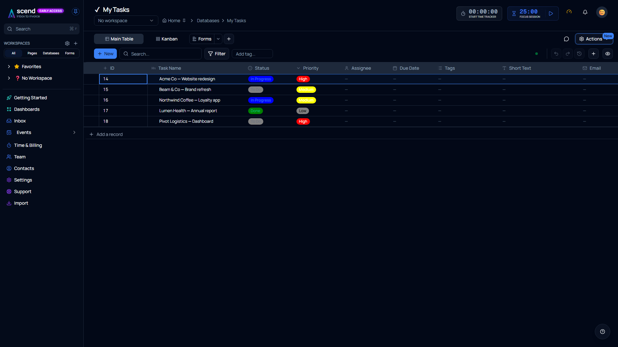The width and height of the screenshot is (618, 347).
Task: Click the Priority column header dropdown
Action: (x=298, y=68)
